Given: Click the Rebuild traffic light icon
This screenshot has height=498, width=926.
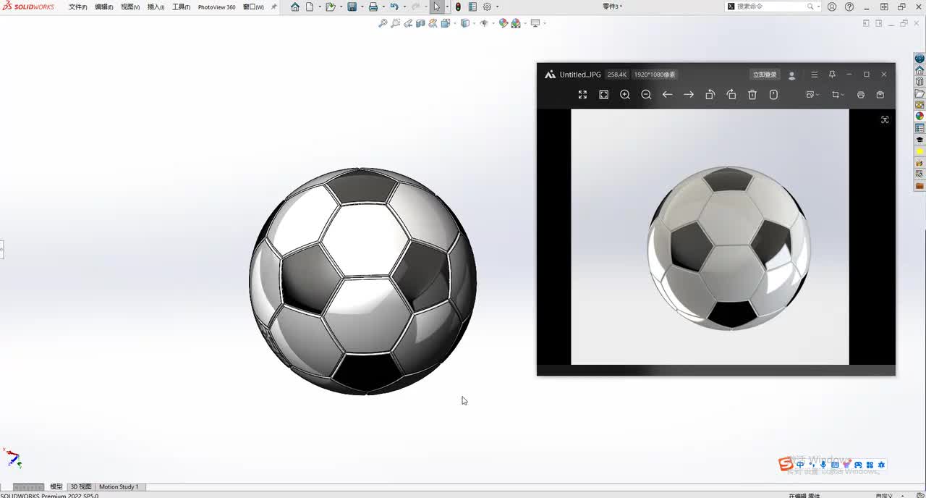Looking at the screenshot, I should click(x=458, y=7).
